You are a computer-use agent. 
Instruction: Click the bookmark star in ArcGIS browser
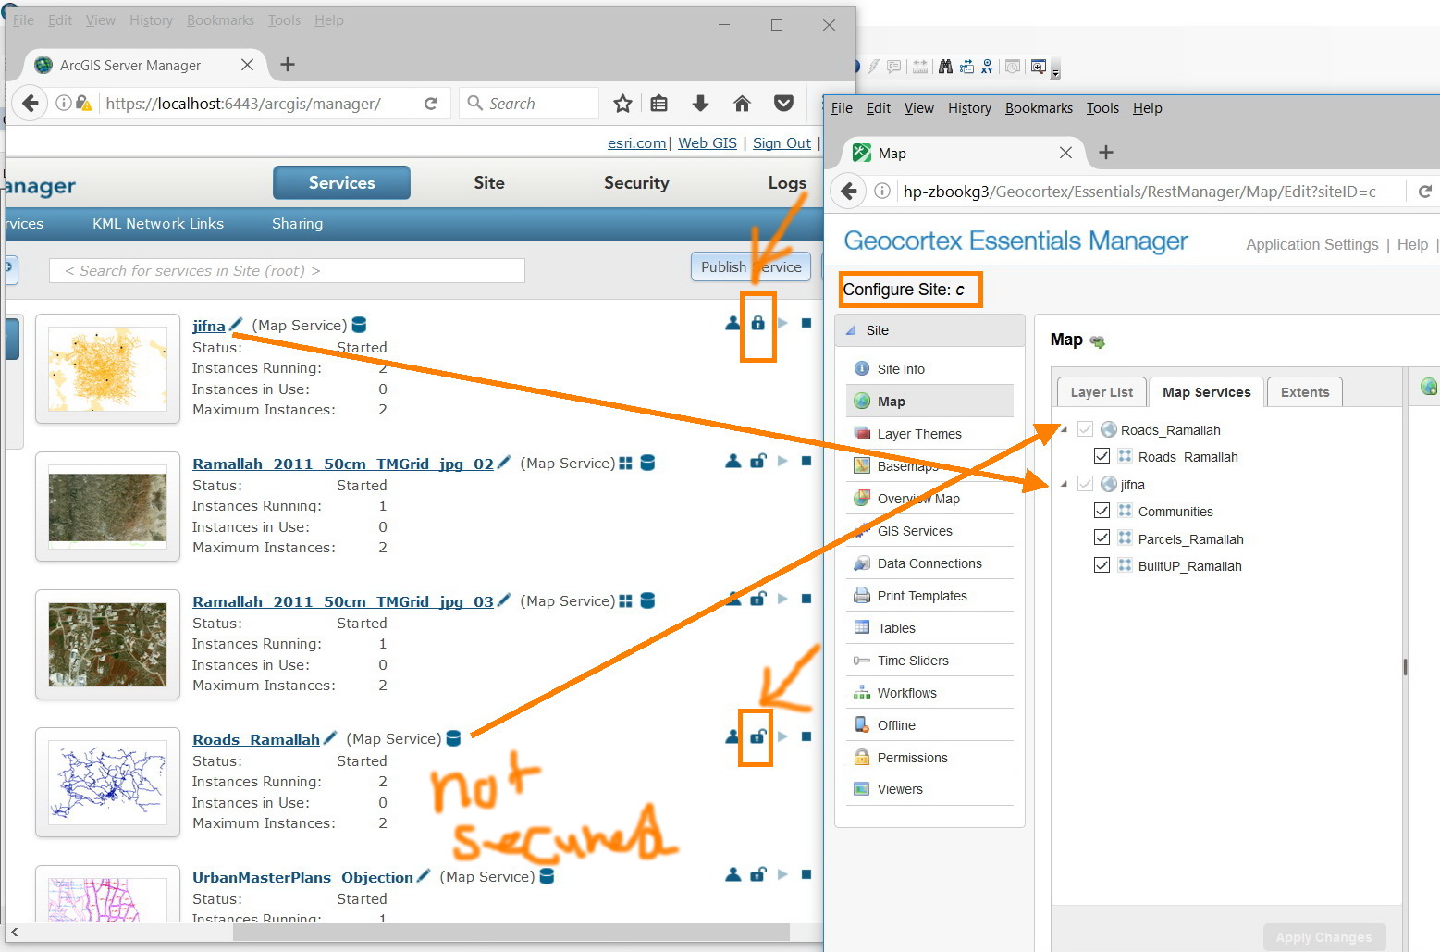point(622,104)
